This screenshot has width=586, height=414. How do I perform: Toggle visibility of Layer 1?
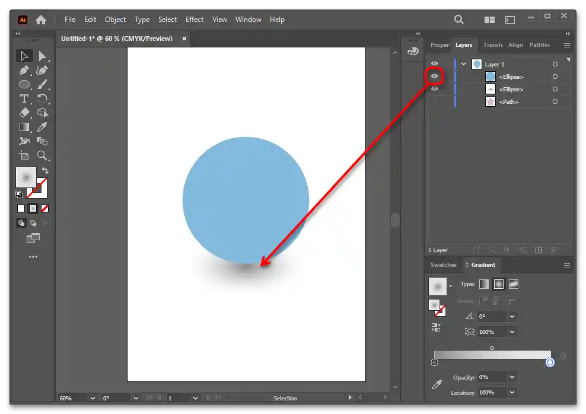[435, 64]
